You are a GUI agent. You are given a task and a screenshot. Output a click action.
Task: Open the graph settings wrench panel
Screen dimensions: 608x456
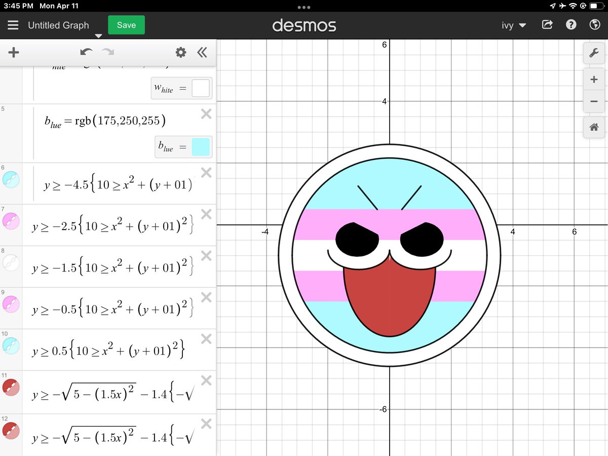594,52
